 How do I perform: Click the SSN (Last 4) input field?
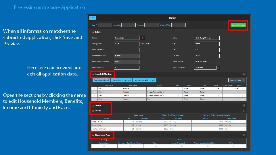(126, 44)
